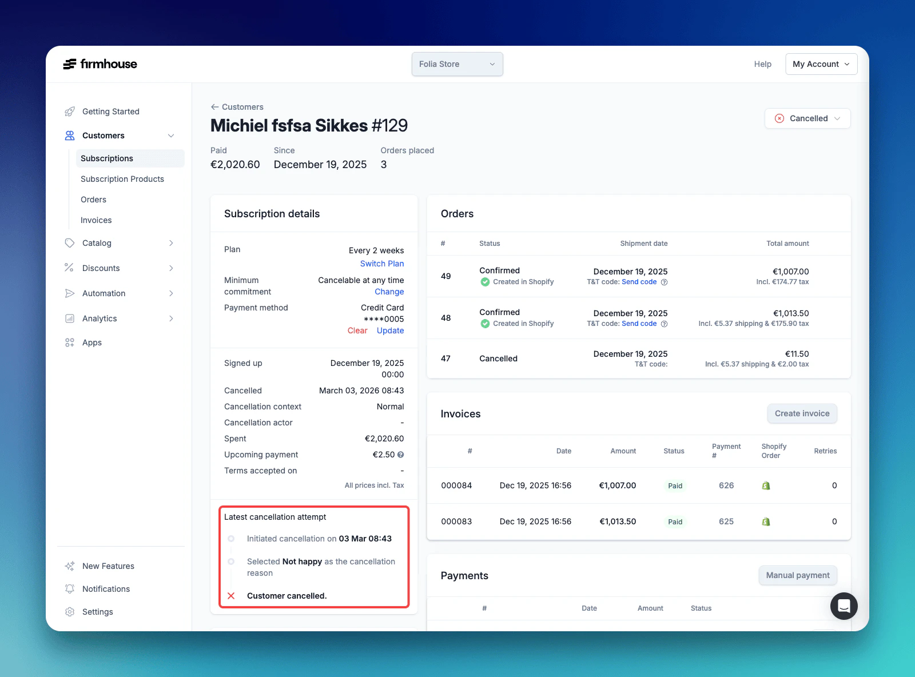Open Orders in the sidebar
This screenshot has width=915, height=677.
click(93, 200)
